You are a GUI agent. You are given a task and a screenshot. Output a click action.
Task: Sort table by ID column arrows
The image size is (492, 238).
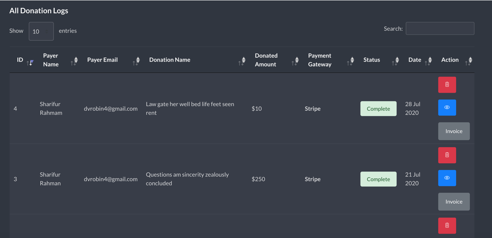click(30, 62)
